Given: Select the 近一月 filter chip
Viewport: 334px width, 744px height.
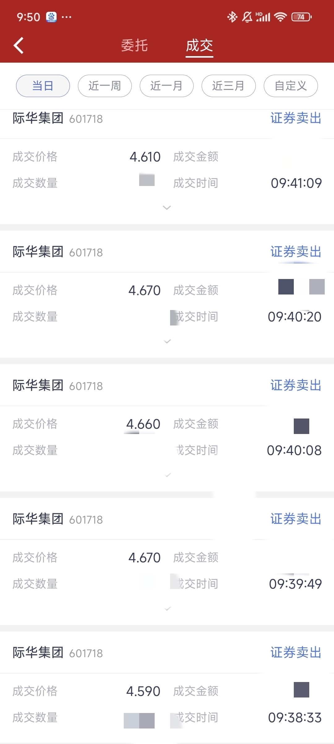Looking at the screenshot, I should click(x=167, y=86).
